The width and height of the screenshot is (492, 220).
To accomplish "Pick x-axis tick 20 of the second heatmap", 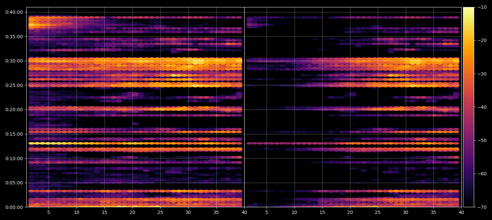I will (x=350, y=212).
